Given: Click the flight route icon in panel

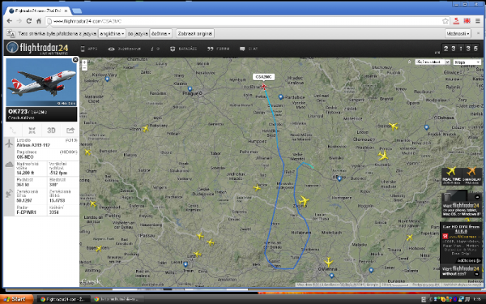Looking at the screenshot, I should pyautogui.click(x=13, y=131).
